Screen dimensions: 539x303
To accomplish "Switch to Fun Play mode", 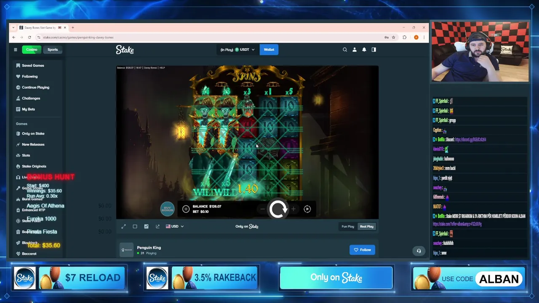I will [x=348, y=226].
